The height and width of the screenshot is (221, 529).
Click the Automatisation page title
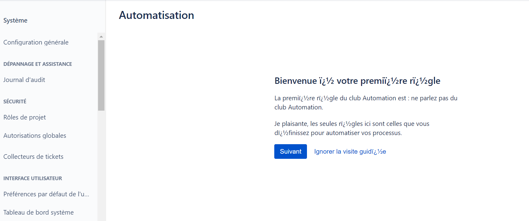156,15
